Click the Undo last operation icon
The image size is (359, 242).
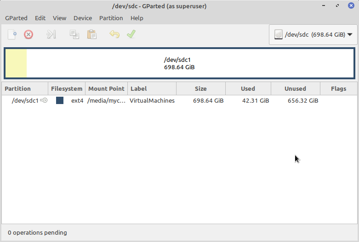point(114,34)
